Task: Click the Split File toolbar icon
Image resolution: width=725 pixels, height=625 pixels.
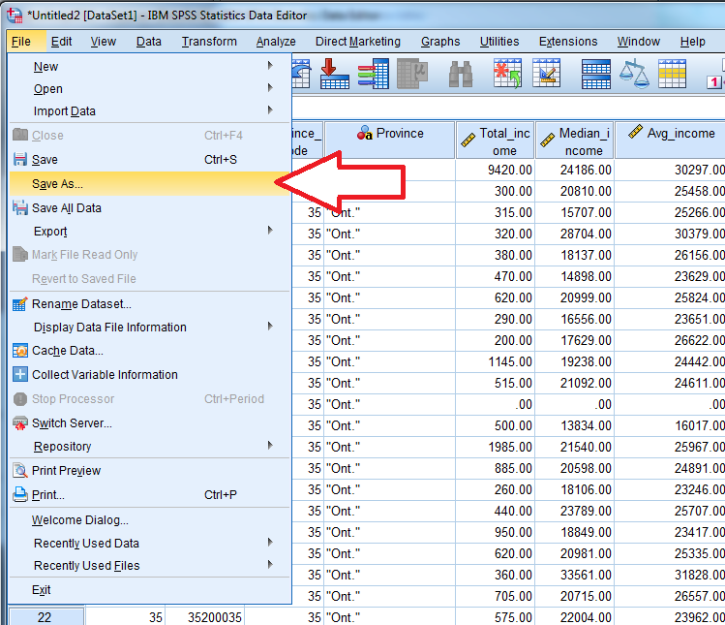Action: (596, 73)
